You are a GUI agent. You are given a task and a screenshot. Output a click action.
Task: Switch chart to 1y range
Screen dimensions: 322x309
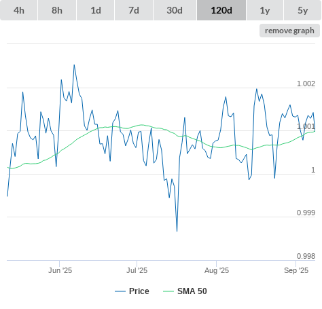pos(265,10)
